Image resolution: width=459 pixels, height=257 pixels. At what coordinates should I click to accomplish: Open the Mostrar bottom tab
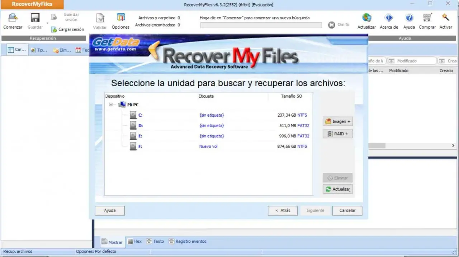[112, 242]
